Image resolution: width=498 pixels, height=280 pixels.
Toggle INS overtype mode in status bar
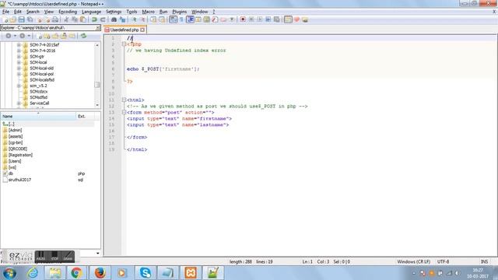pos(484,261)
